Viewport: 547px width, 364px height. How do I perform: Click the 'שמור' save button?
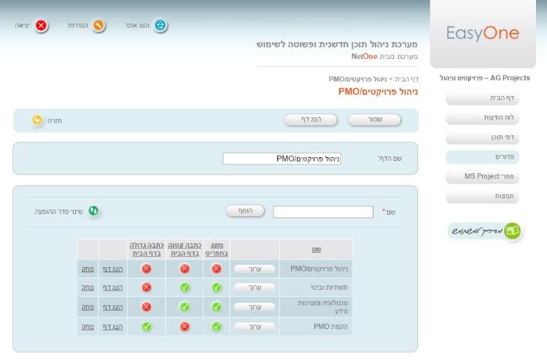click(x=375, y=119)
